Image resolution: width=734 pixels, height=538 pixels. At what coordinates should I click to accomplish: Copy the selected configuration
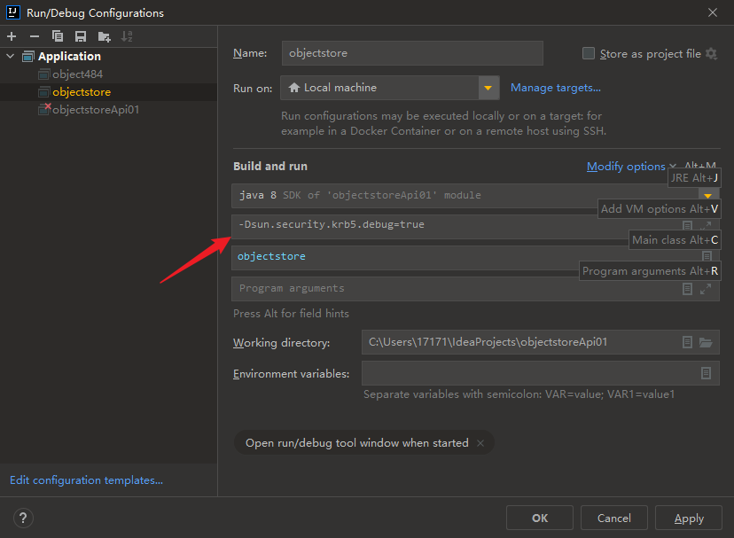click(58, 36)
